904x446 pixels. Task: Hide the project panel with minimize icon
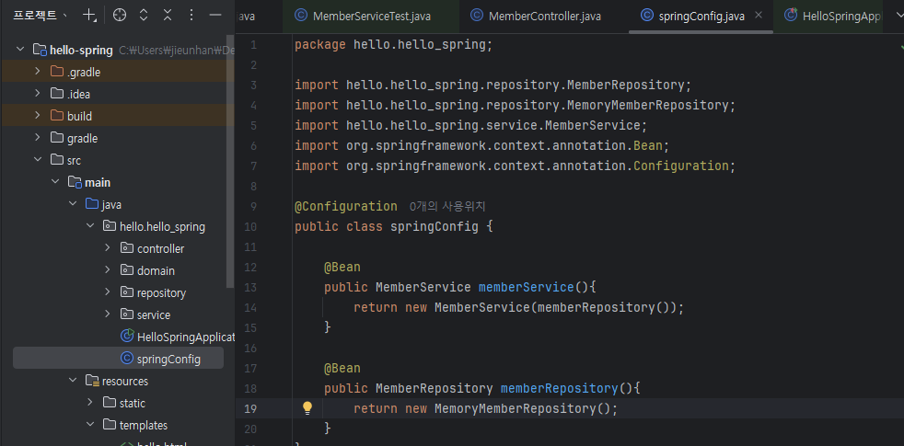click(x=215, y=16)
